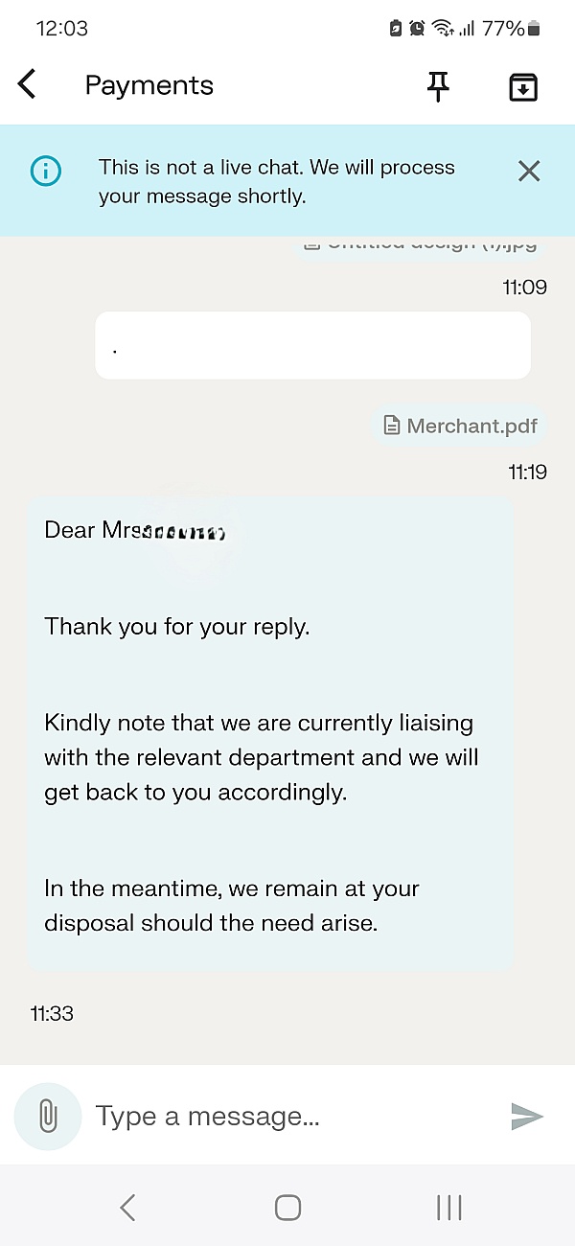575x1246 pixels.
Task: Send the message with the arrow icon
Action: point(526,1116)
